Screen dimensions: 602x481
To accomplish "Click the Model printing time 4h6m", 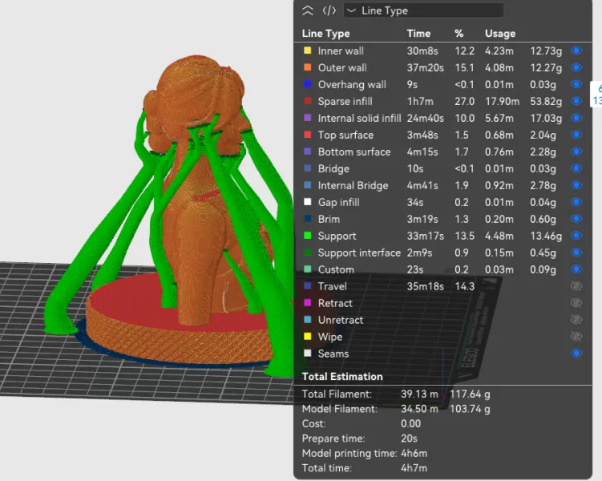I will pyautogui.click(x=414, y=454).
